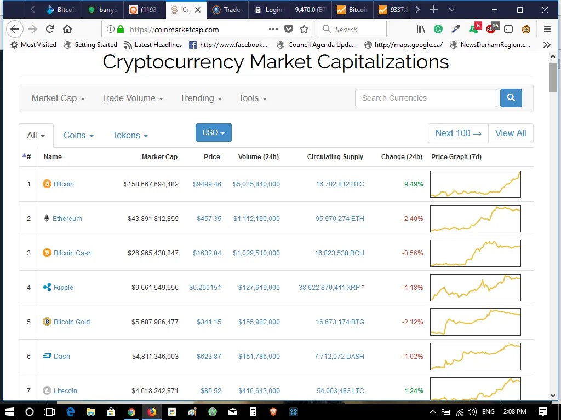The height and width of the screenshot is (420, 561).
Task: Open the Tokens filter dropdown
Action: coord(130,136)
